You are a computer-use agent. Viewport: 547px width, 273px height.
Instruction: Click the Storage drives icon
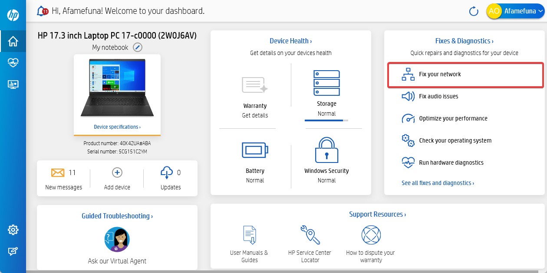(326, 83)
